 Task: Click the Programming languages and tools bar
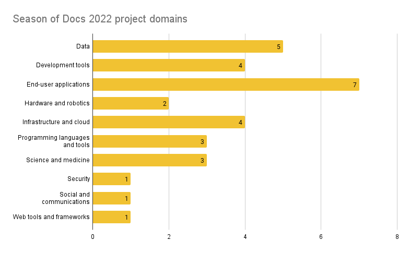coord(149,141)
